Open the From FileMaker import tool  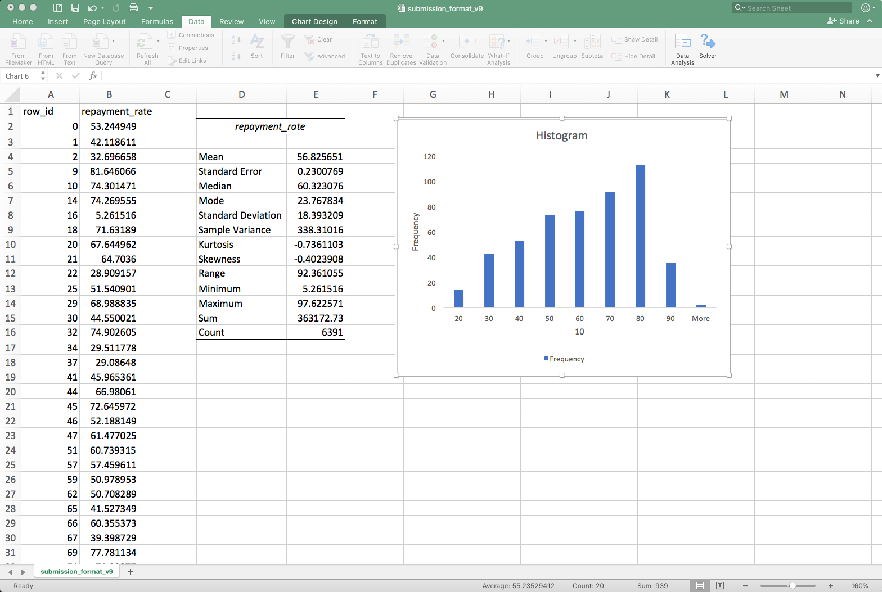point(18,49)
